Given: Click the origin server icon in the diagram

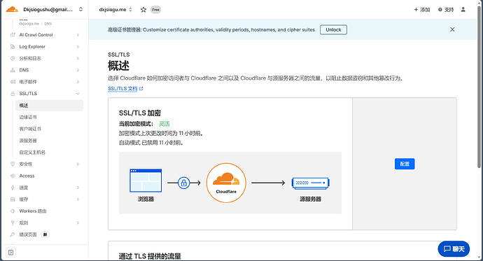Looking at the screenshot, I should (311, 183).
